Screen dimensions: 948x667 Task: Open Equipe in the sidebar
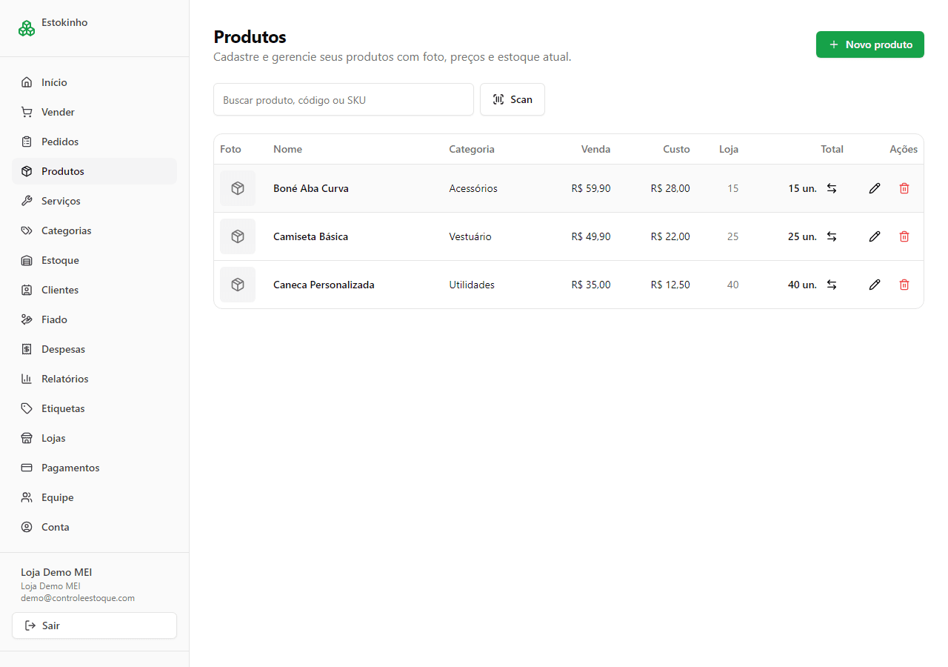(x=94, y=497)
